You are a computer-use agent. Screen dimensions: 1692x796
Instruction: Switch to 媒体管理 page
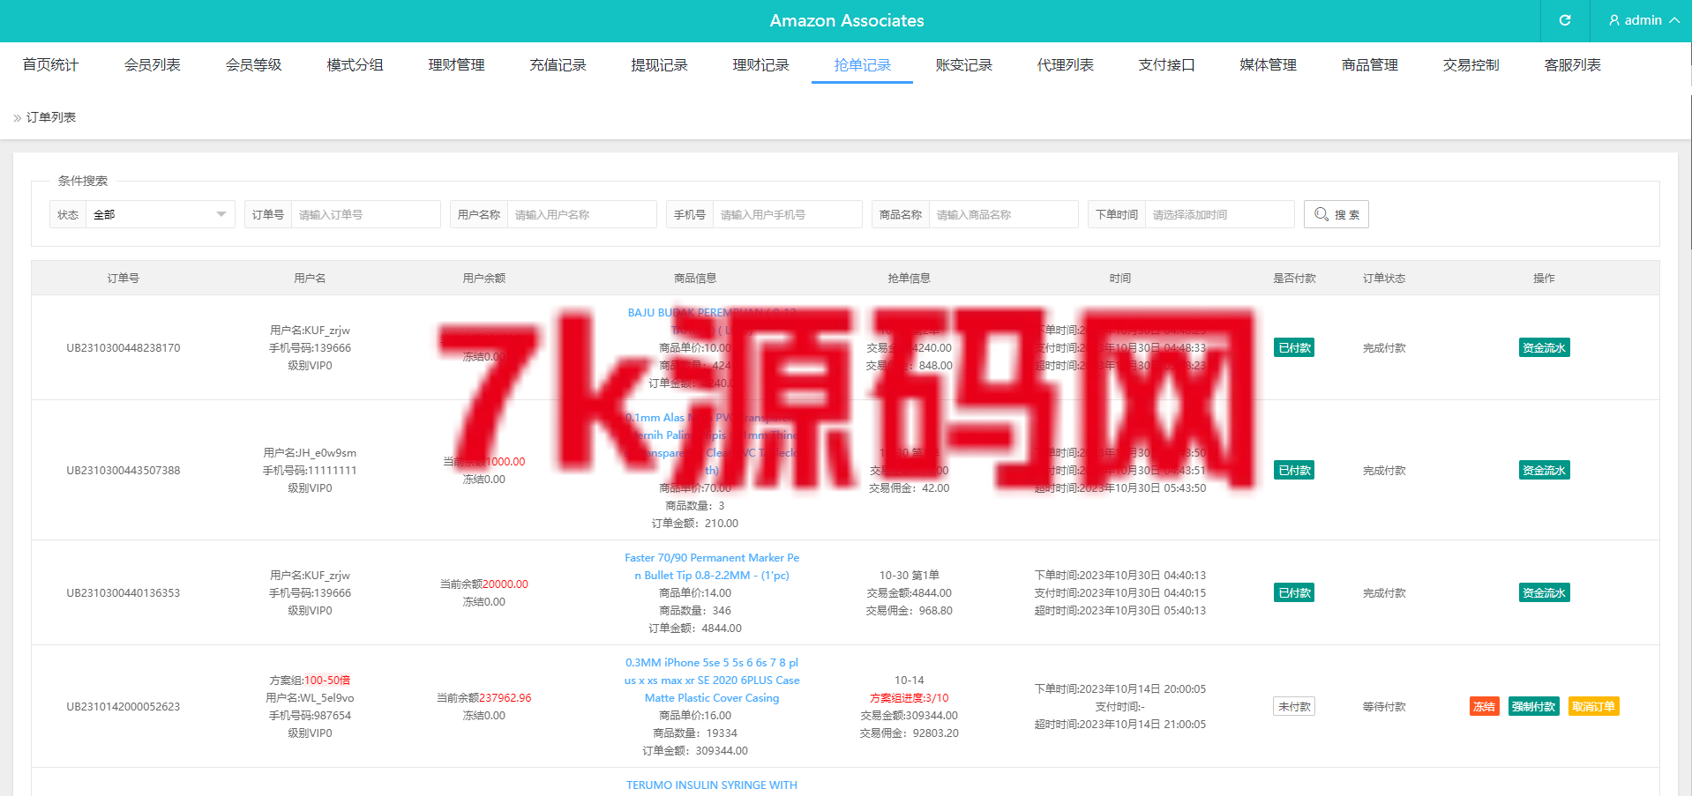[x=1269, y=64]
